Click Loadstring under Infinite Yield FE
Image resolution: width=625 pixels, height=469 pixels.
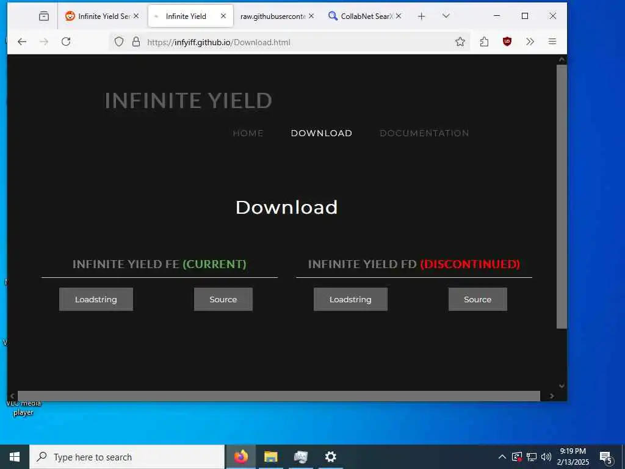96,299
